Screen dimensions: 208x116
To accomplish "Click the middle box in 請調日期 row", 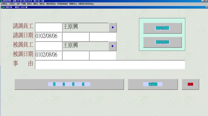I will pyautogui.click(x=76, y=37).
